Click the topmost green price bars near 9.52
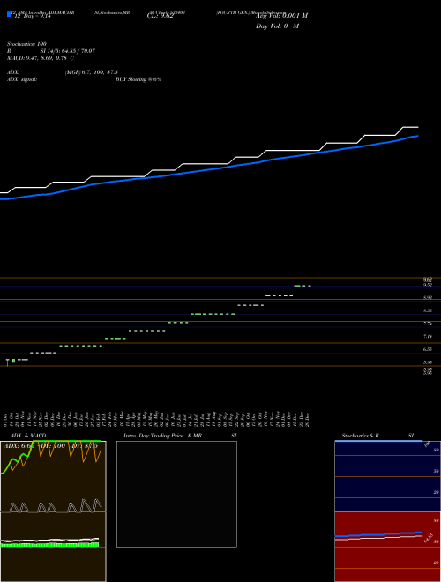Screen dimensions: 441x582 coord(303,286)
